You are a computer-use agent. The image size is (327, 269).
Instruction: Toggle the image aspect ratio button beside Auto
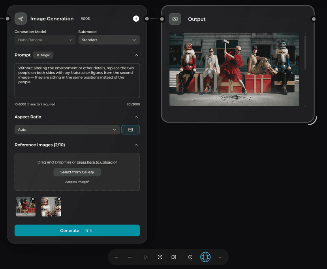pyautogui.click(x=130, y=130)
